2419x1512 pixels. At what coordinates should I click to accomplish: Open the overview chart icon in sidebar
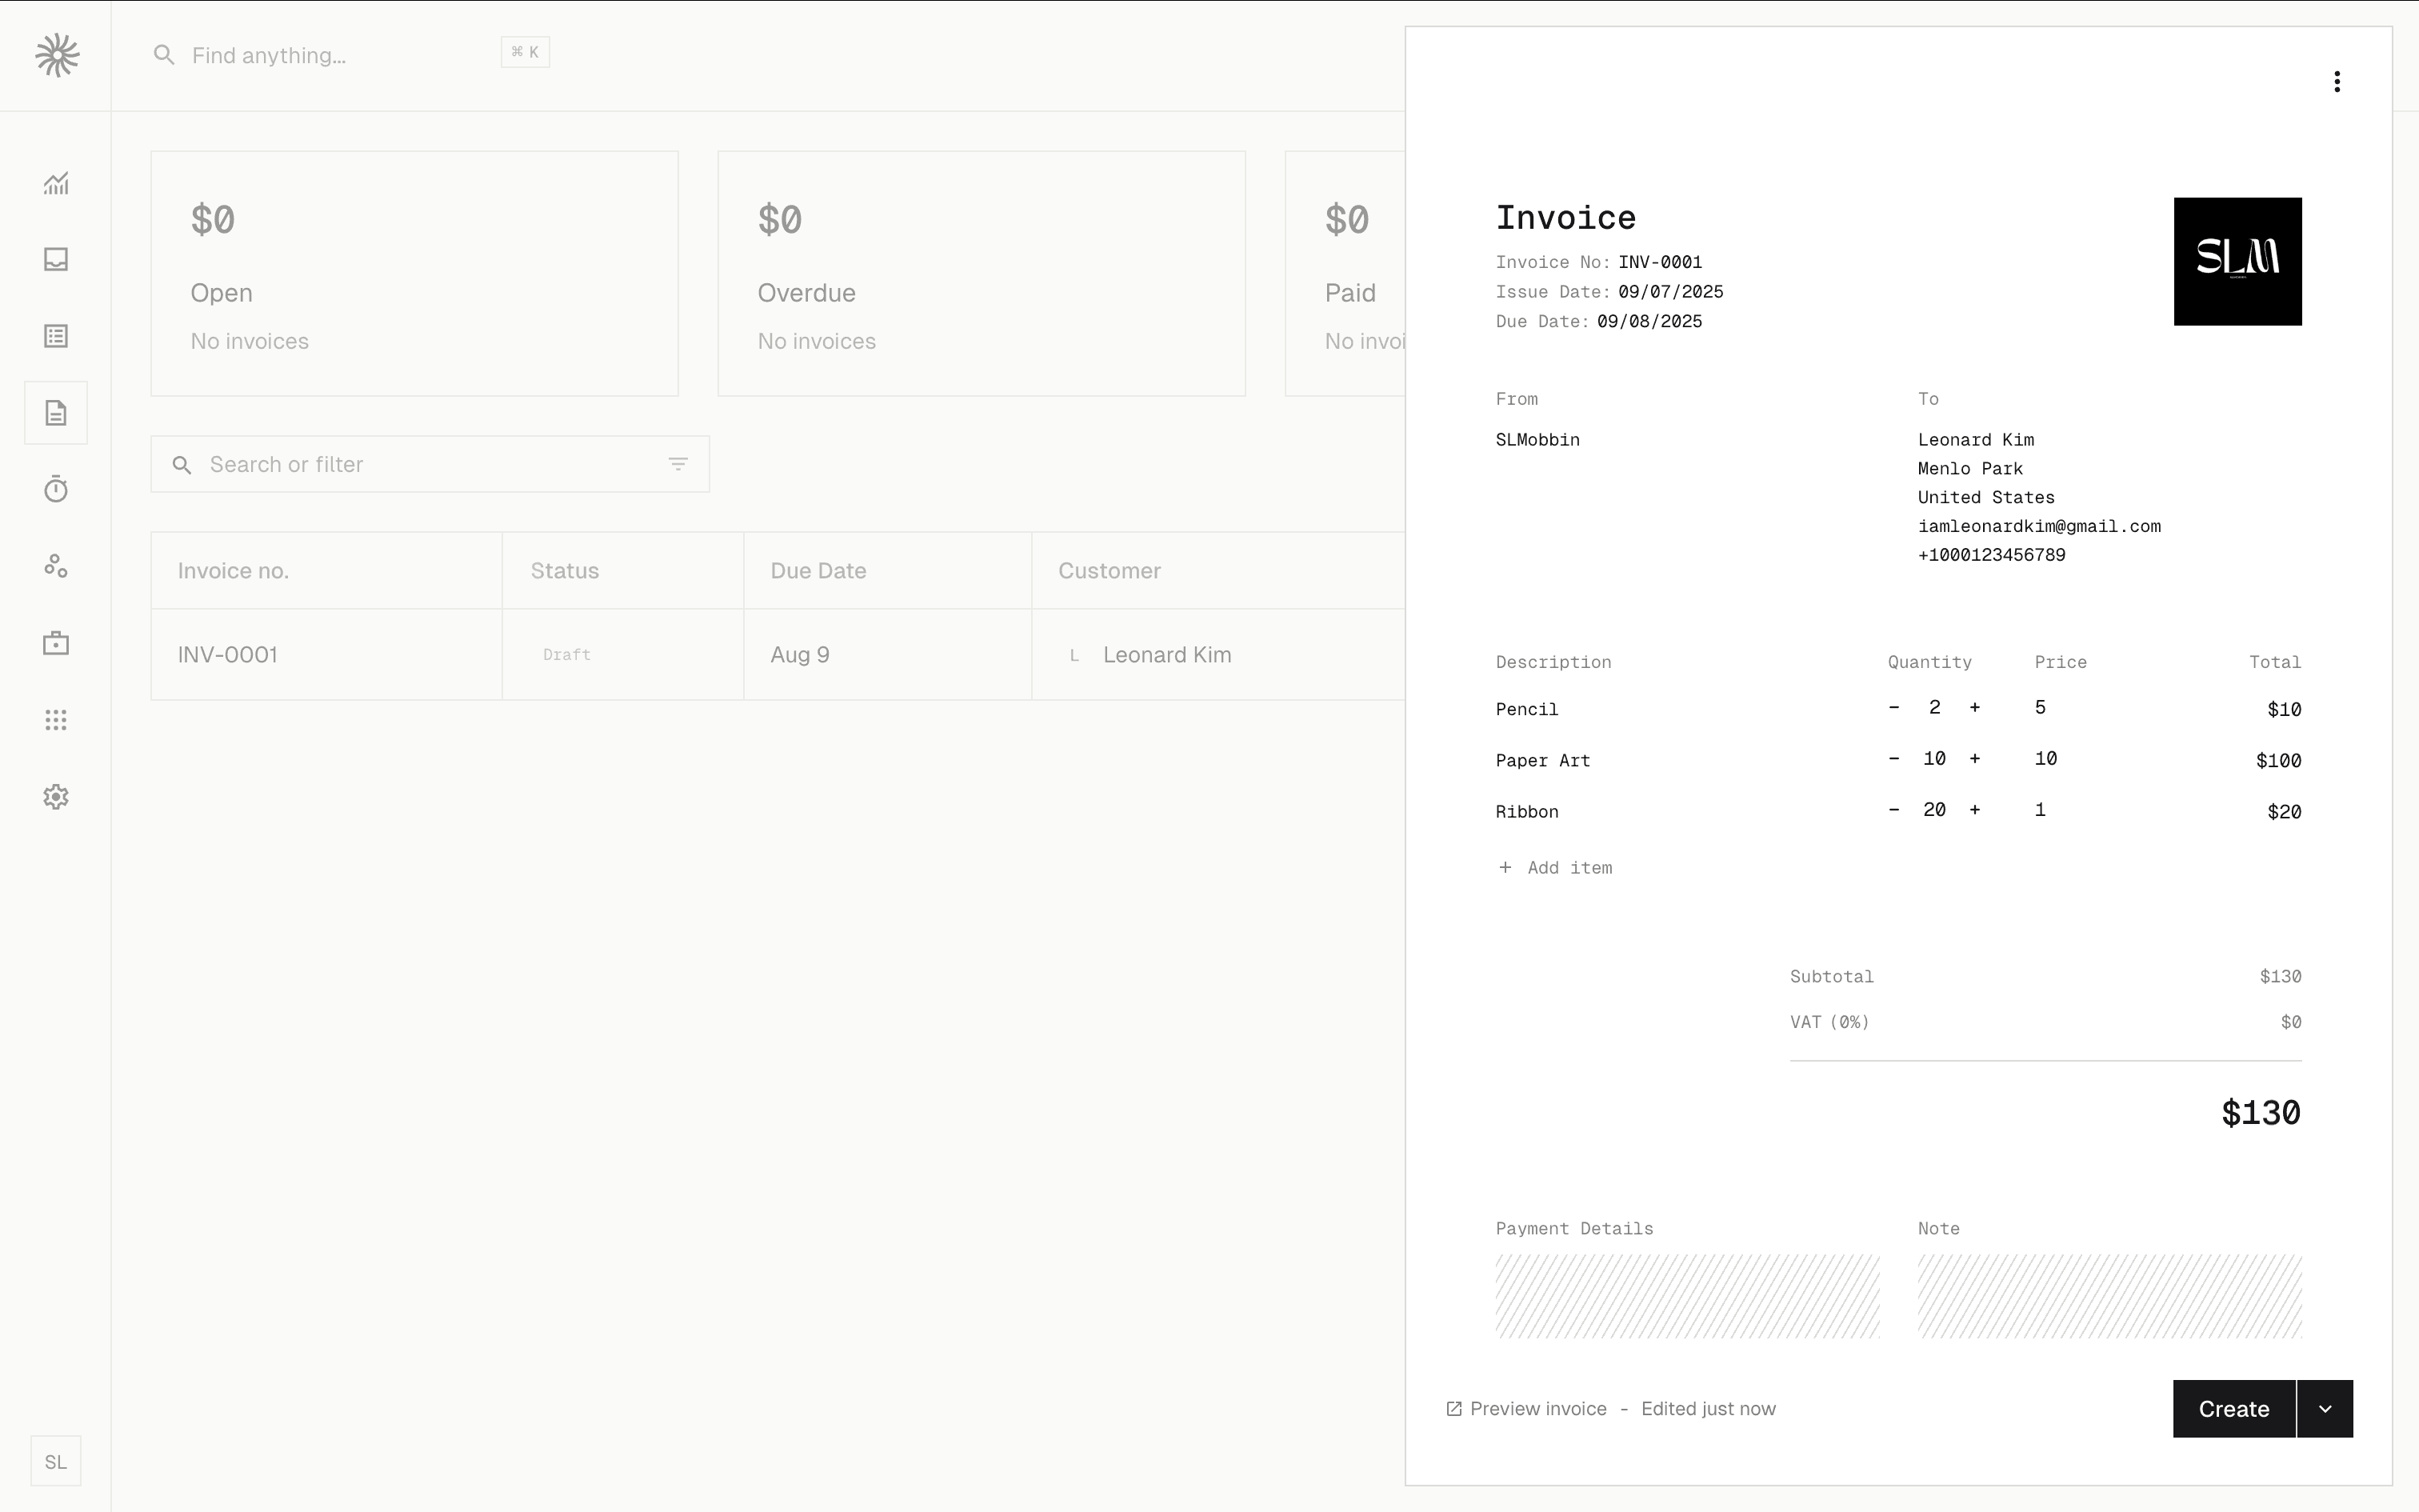(x=56, y=183)
